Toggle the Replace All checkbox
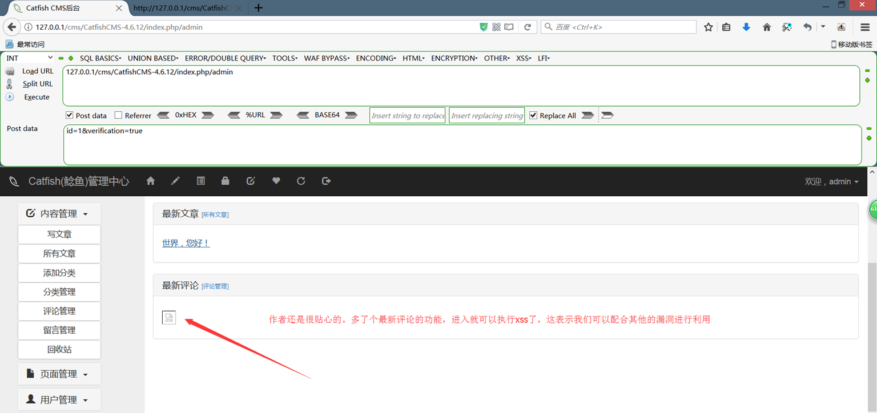The image size is (877, 413). [533, 115]
